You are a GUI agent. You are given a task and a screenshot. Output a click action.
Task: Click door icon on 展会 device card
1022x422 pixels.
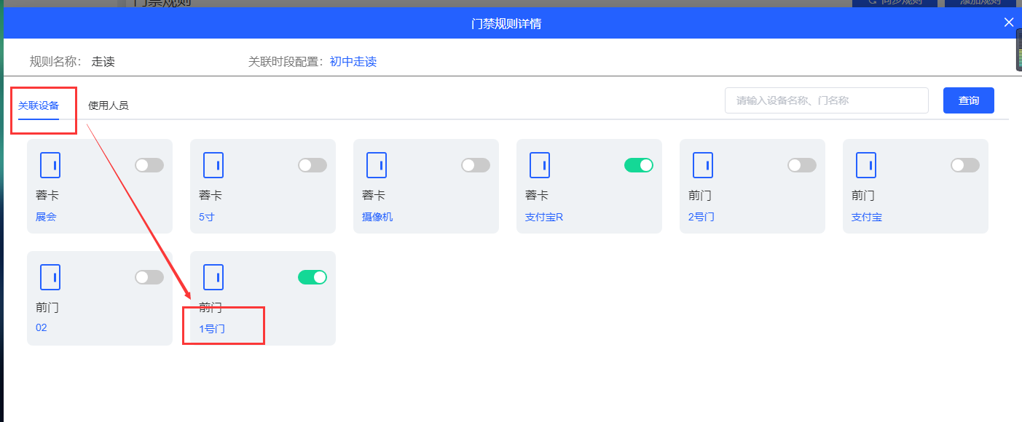50,165
